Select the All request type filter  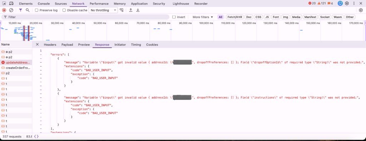pyautogui.click(x=220, y=17)
